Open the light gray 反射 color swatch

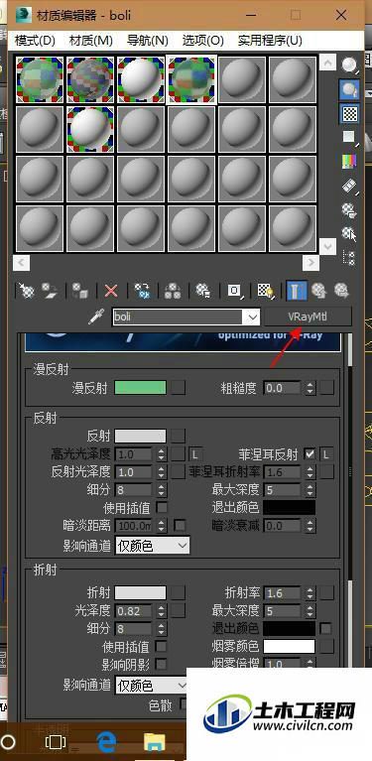coord(140,436)
